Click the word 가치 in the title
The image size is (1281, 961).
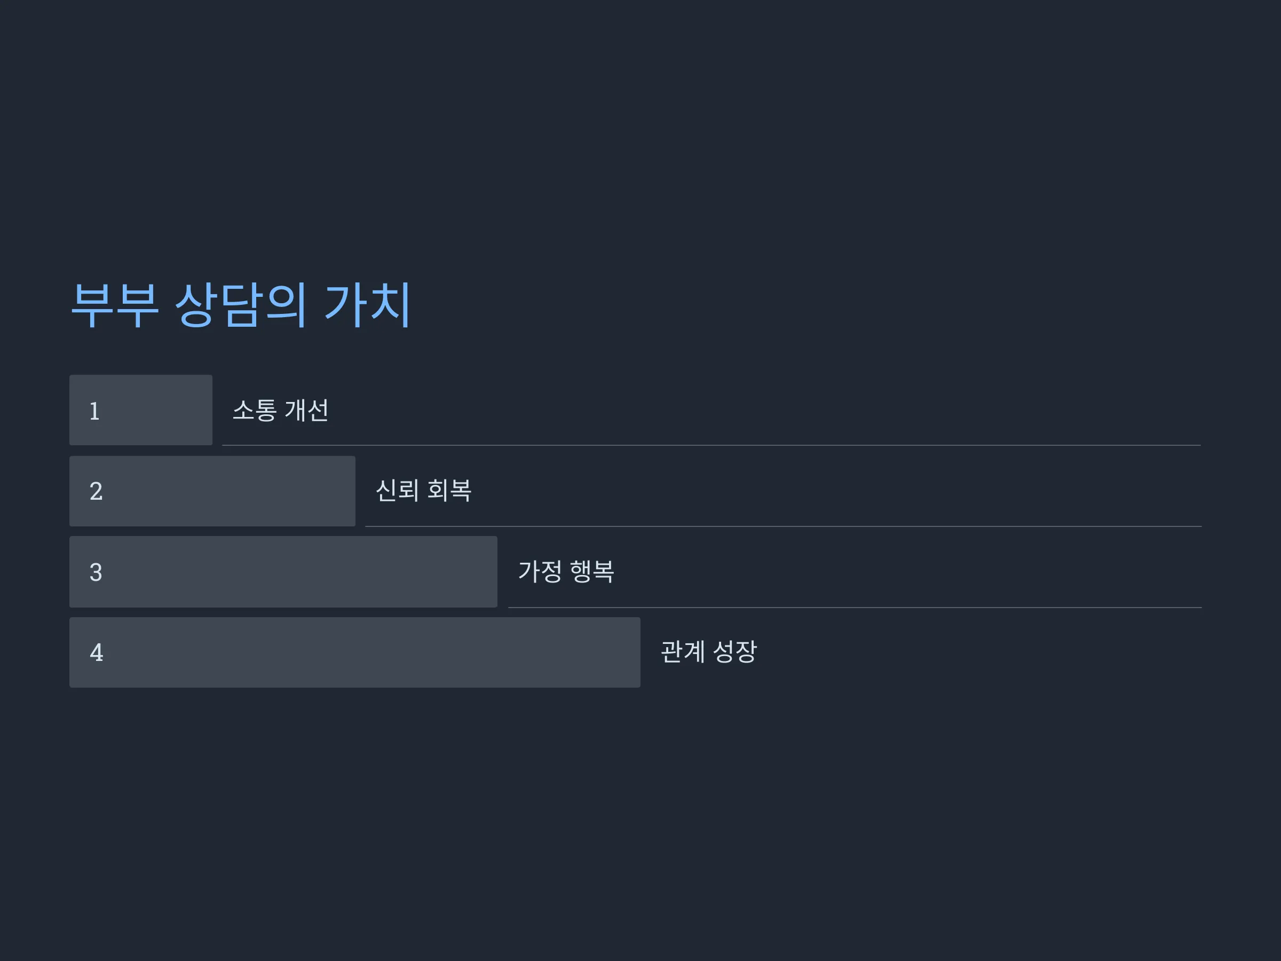(x=368, y=305)
